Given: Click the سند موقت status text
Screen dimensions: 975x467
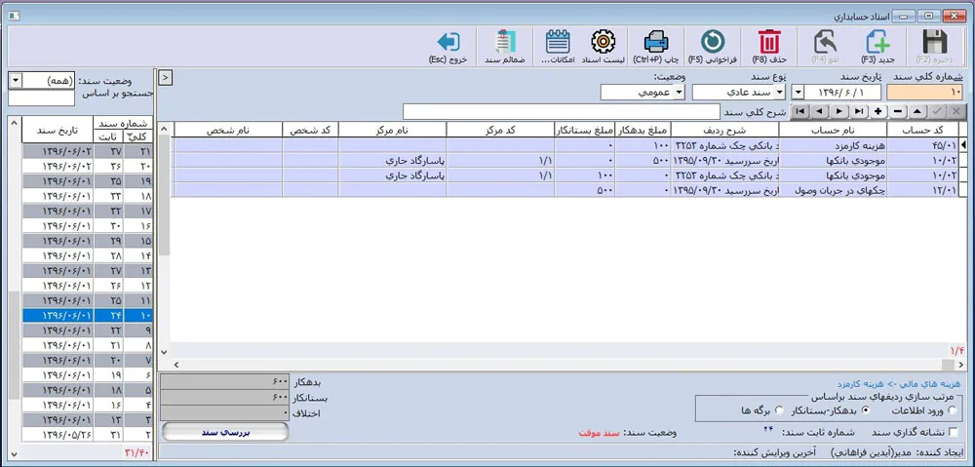Looking at the screenshot, I should point(600,432).
